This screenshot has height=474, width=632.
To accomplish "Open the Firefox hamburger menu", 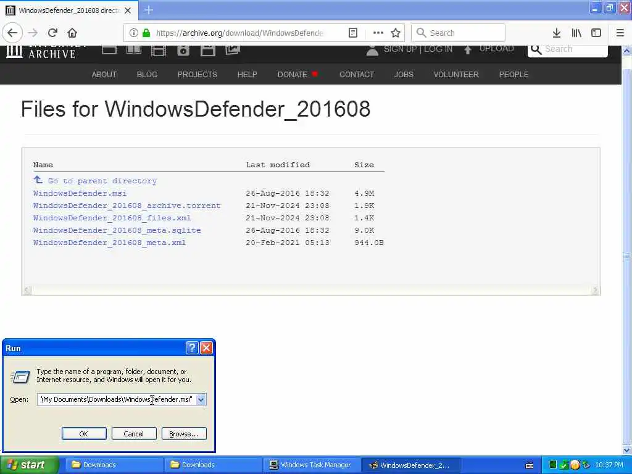I will coord(620,33).
